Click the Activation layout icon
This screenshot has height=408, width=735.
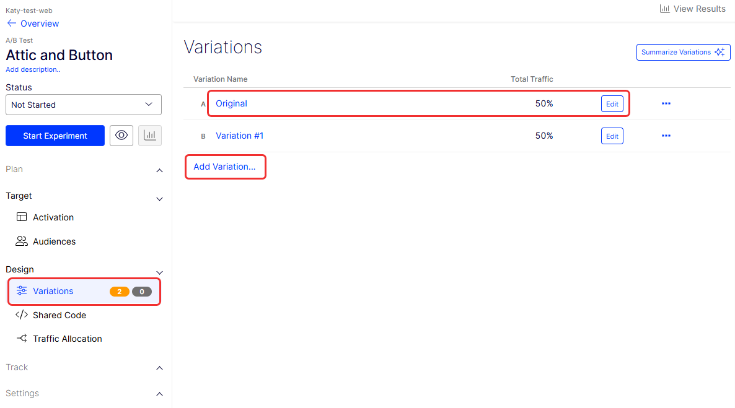[22, 217]
